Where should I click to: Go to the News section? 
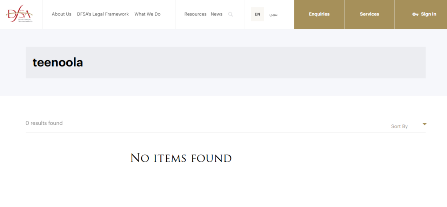coord(216,14)
